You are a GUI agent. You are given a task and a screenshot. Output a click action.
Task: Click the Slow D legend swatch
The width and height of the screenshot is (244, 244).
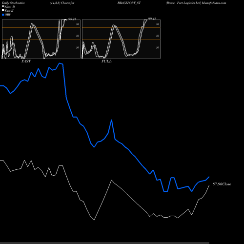(x=3, y=6)
